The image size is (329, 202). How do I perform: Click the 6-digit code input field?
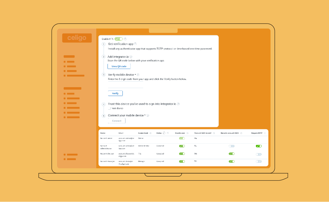click(x=126, y=85)
